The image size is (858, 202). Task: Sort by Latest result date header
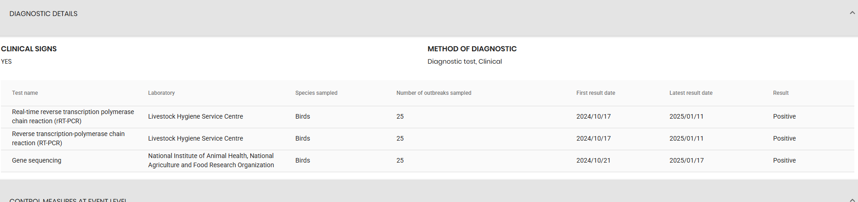click(x=691, y=93)
